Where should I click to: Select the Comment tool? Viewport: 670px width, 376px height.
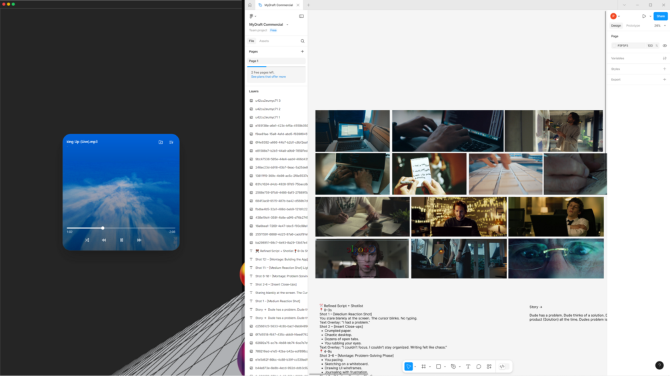click(x=479, y=366)
